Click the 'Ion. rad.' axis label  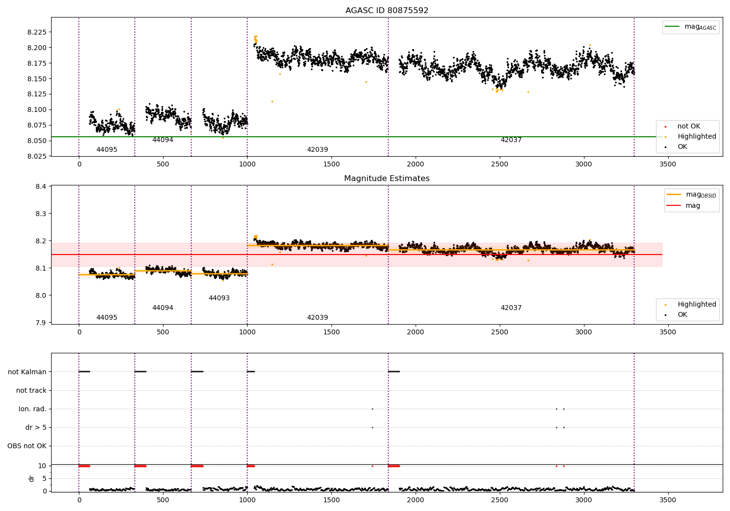pos(33,409)
